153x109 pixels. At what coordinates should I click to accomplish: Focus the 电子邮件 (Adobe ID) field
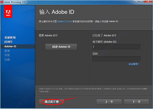(116, 47)
